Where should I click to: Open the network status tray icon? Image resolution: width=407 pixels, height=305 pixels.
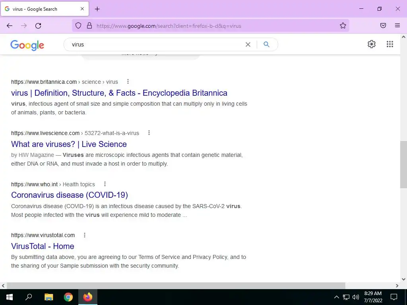[346, 297]
